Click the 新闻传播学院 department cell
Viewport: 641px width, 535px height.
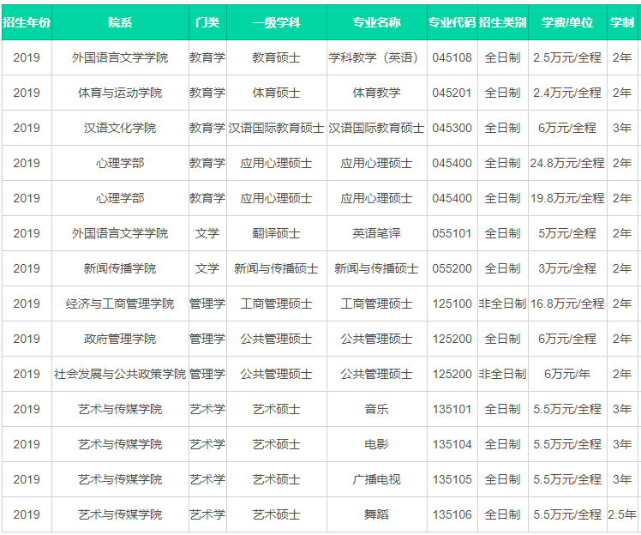tap(120, 268)
